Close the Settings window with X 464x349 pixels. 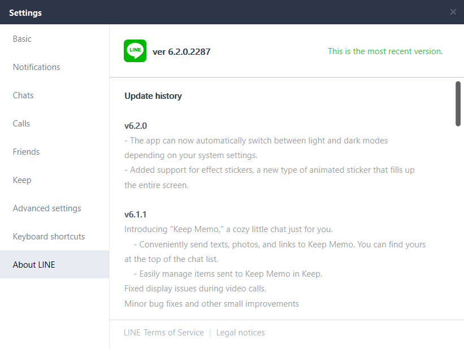(x=453, y=12)
